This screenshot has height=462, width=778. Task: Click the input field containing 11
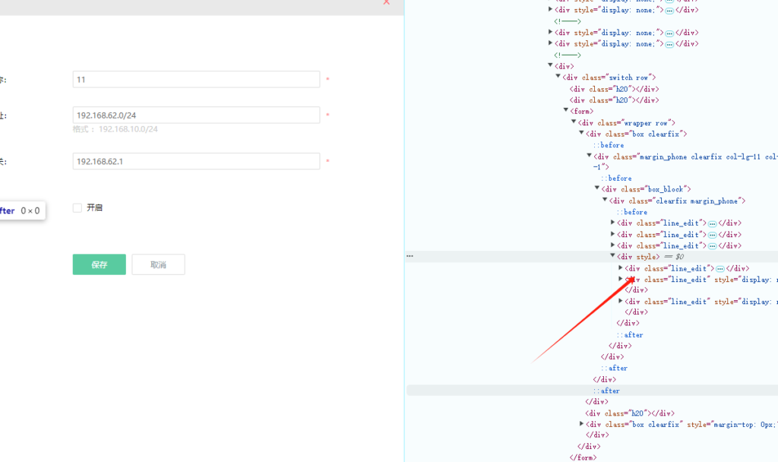pos(196,79)
